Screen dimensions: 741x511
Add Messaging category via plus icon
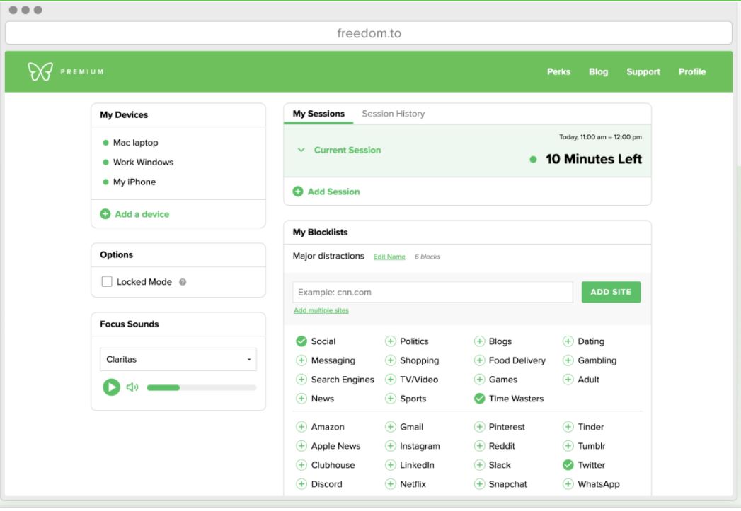click(301, 360)
